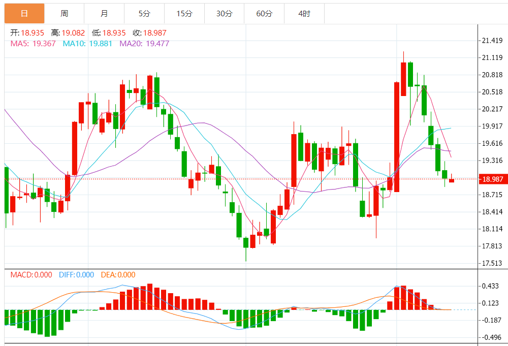Click the 18.715 price axis label

[x=492, y=195]
